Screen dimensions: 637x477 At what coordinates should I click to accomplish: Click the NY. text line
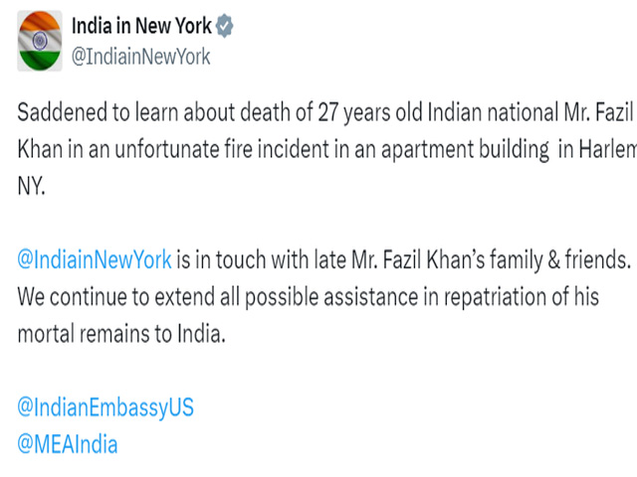31,187
